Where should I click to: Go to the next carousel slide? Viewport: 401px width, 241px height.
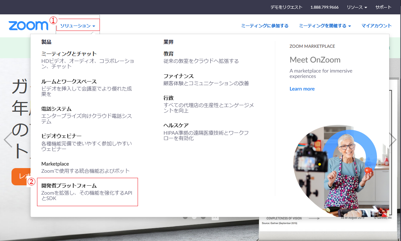tap(393, 139)
